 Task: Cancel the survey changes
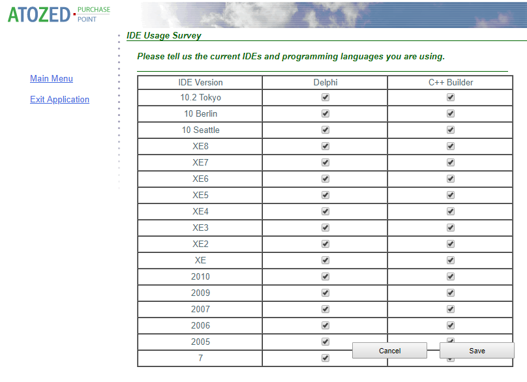(x=389, y=351)
